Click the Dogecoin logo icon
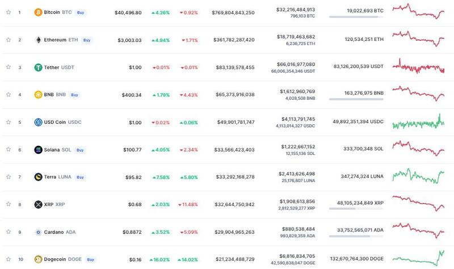The height and width of the screenshot is (269, 454). pyautogui.click(x=38, y=259)
